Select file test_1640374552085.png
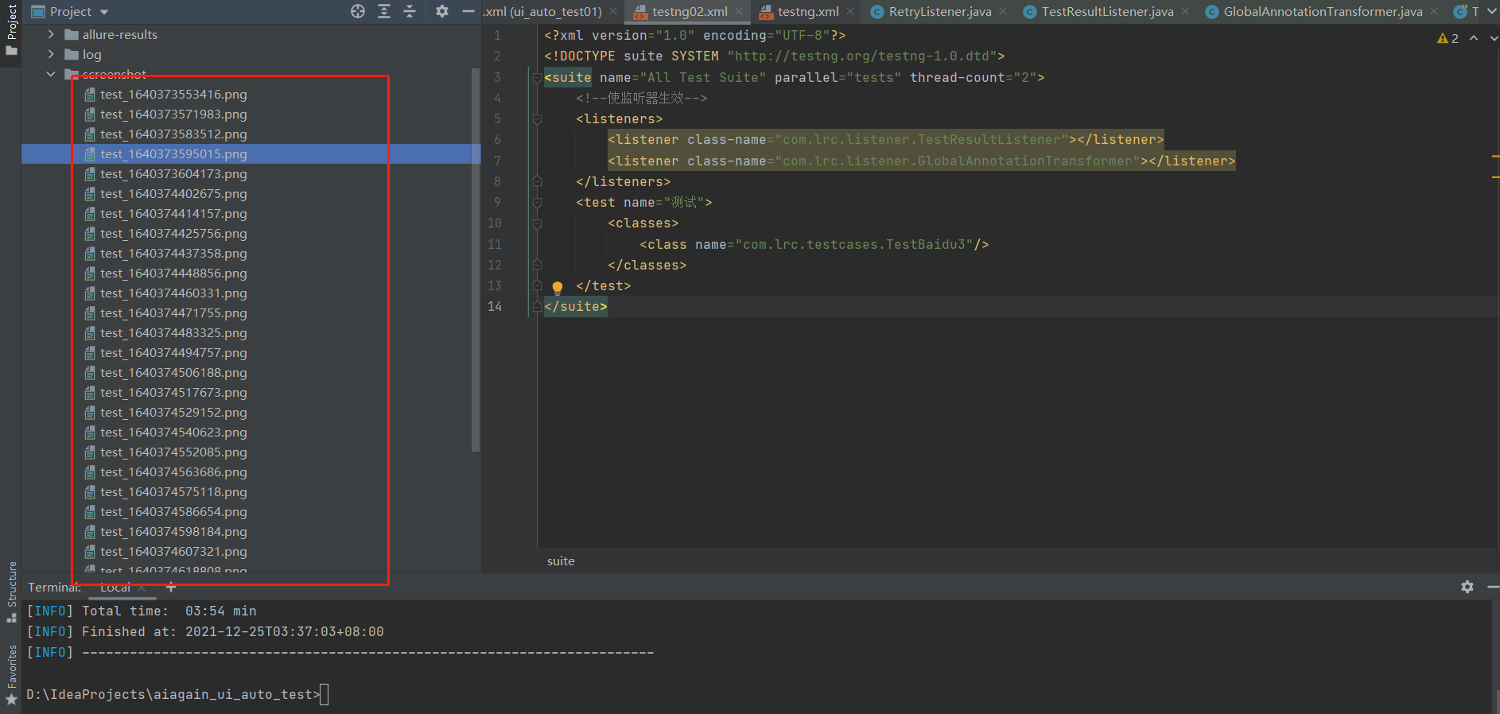Screen dimensions: 1500x714 tap(173, 452)
